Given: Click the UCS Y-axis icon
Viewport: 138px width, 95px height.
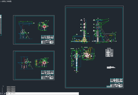Looking at the screenshot, I should tap(3, 86).
